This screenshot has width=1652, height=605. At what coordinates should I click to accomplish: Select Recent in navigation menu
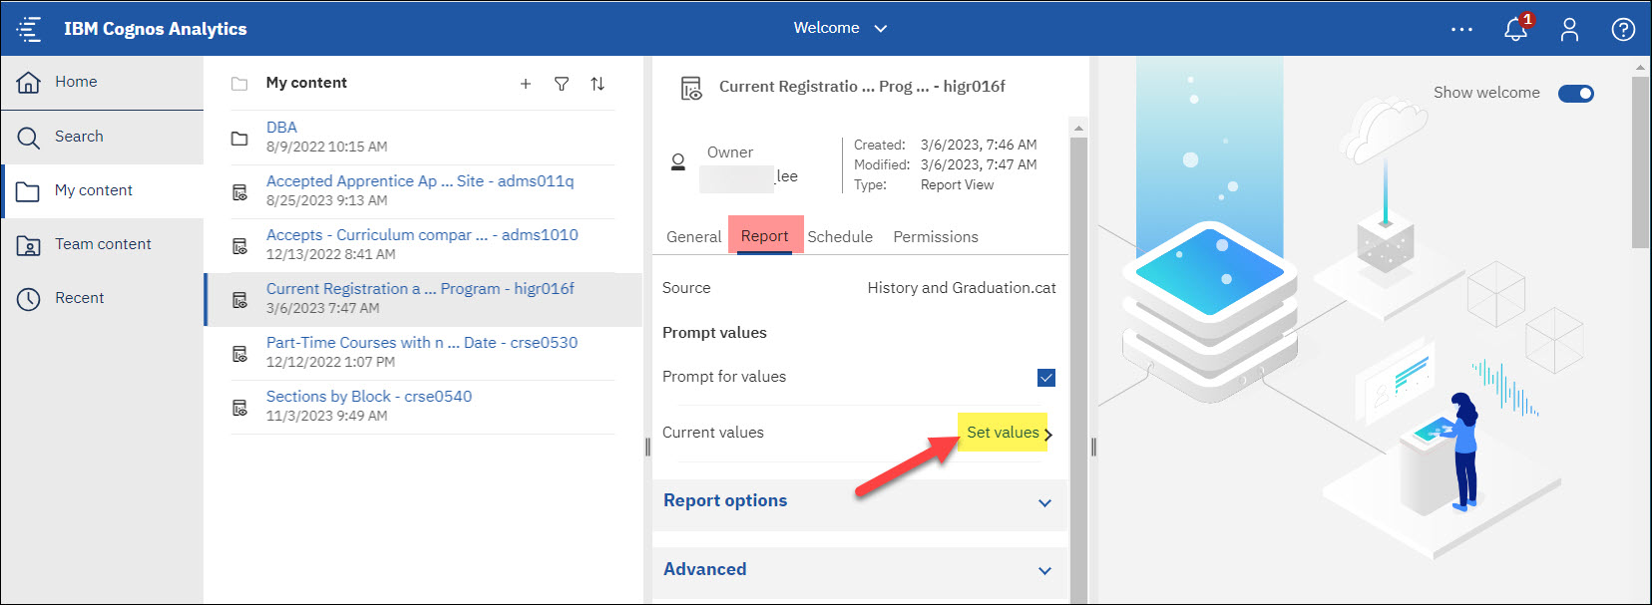tap(102, 298)
